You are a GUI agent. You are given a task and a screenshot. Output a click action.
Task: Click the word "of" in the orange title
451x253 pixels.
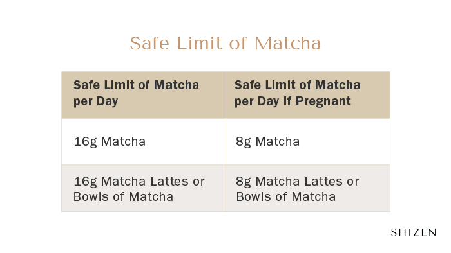point(238,44)
